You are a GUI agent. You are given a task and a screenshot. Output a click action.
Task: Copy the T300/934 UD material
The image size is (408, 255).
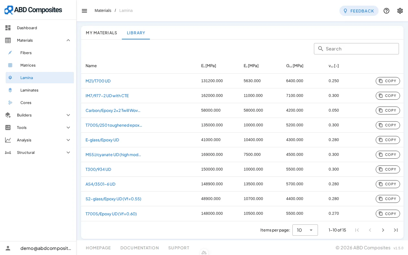click(x=388, y=169)
